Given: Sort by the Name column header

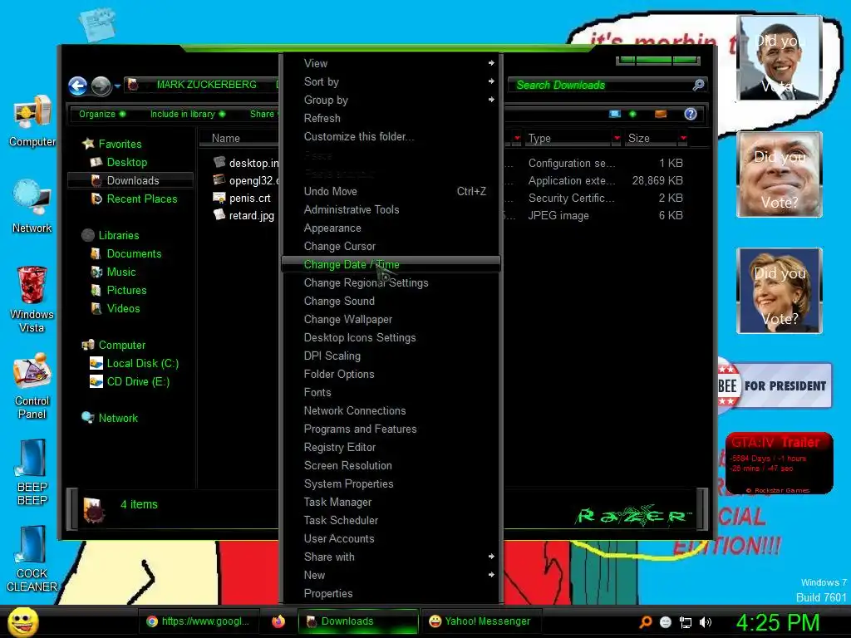Looking at the screenshot, I should [x=226, y=139].
